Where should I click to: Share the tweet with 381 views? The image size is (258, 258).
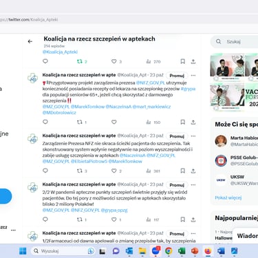click(193, 171)
